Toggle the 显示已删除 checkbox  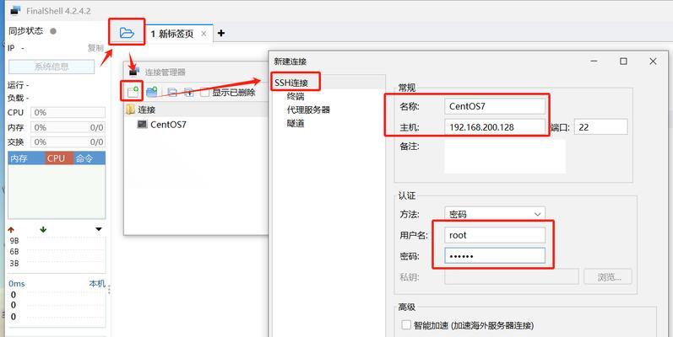[205, 92]
